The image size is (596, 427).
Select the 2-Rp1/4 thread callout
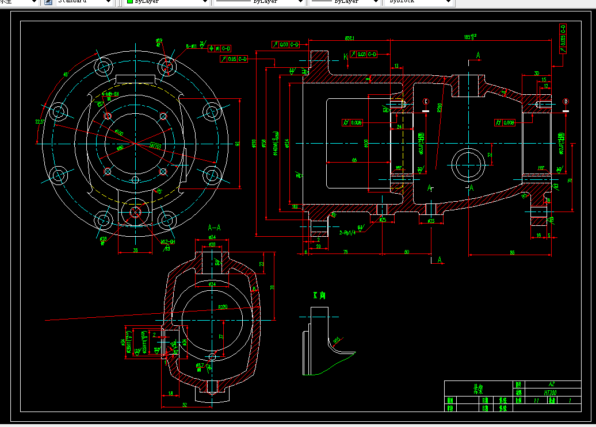point(347,232)
